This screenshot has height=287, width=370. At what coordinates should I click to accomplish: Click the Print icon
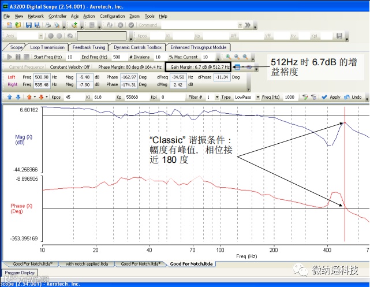click(48, 25)
